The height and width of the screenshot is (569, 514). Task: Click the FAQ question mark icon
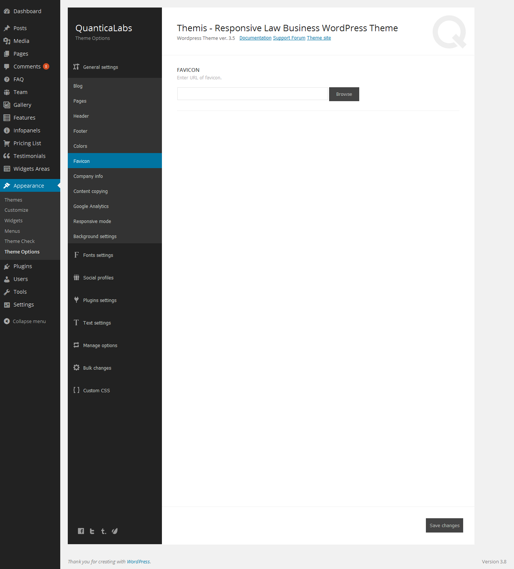click(x=7, y=79)
